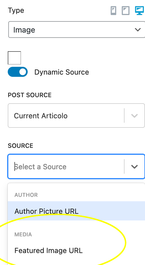
Task: Click the AUTHOR group heading
Action: pyautogui.click(x=26, y=195)
